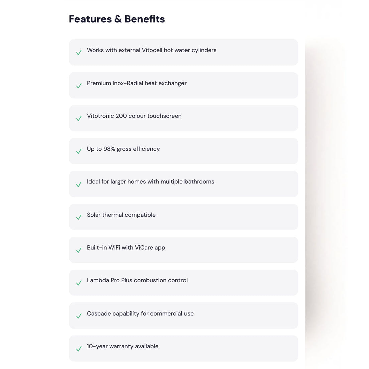Viewport: 369px width, 369px height.
Task: Click checkmark next to 10-year warranty available
Action: [79, 349]
